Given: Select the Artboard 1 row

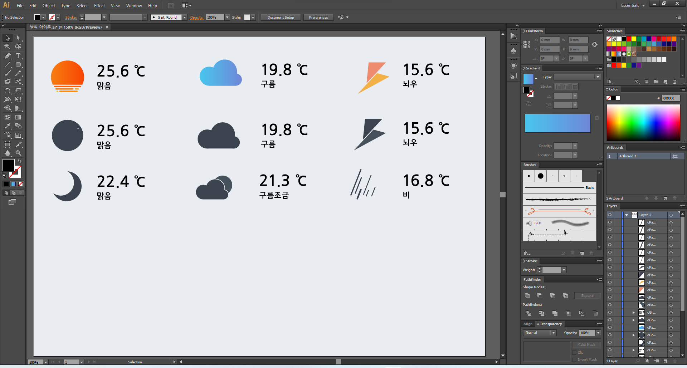Looking at the screenshot, I should (x=645, y=156).
